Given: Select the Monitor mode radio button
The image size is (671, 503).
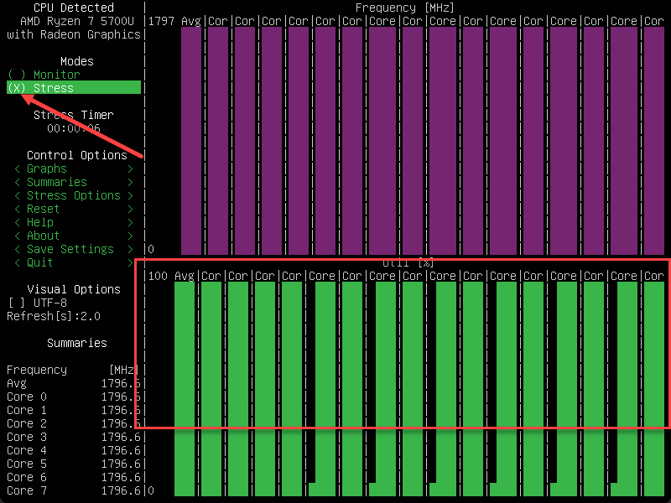Looking at the screenshot, I should click(x=44, y=75).
